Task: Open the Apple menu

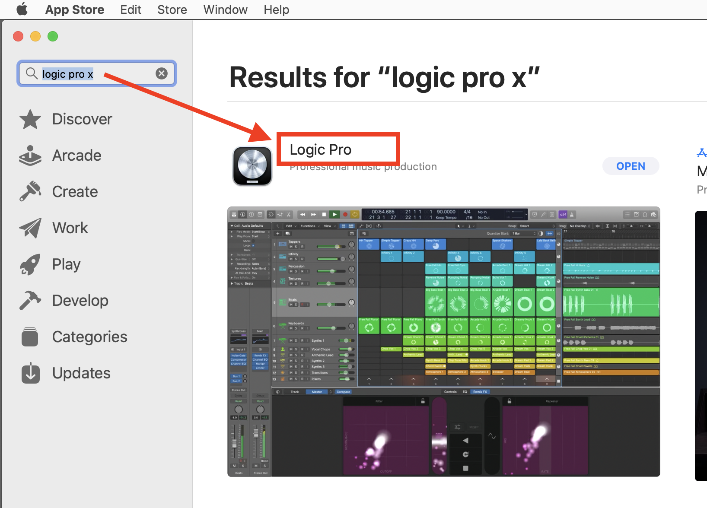Action: point(22,10)
